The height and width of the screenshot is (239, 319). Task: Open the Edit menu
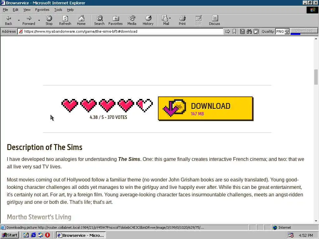coord(16,10)
